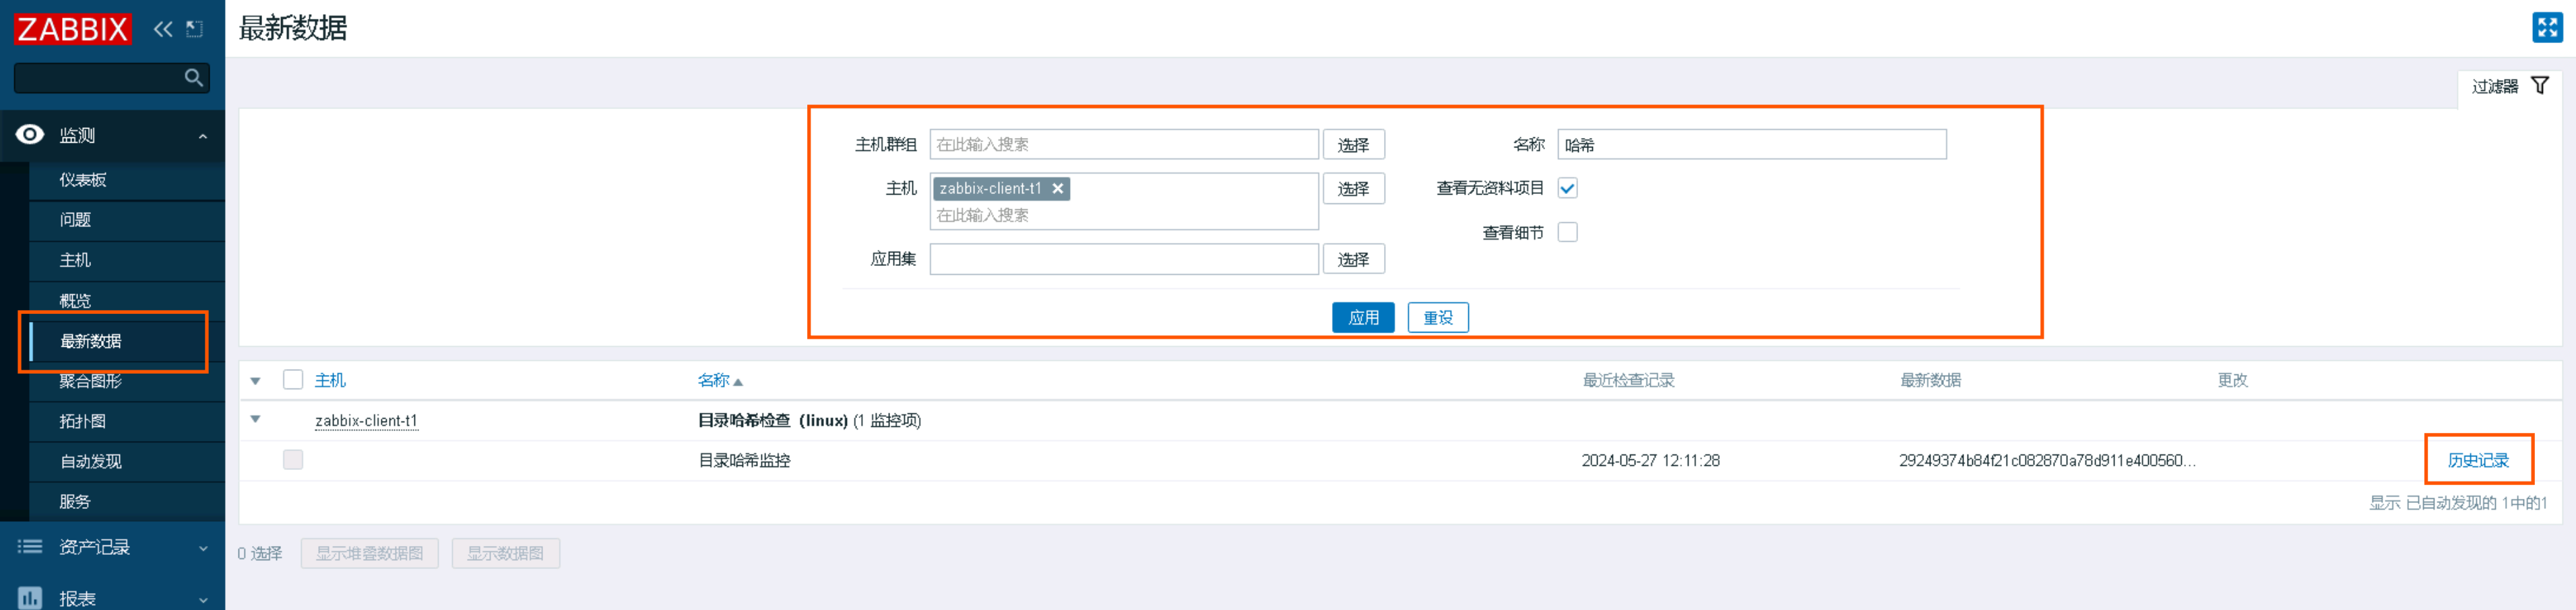Focus the 应用集 input field
Screen dimensions: 2576x610
pyautogui.click(x=1123, y=259)
